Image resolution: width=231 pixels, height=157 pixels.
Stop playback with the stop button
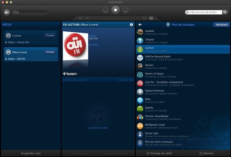(116, 10)
